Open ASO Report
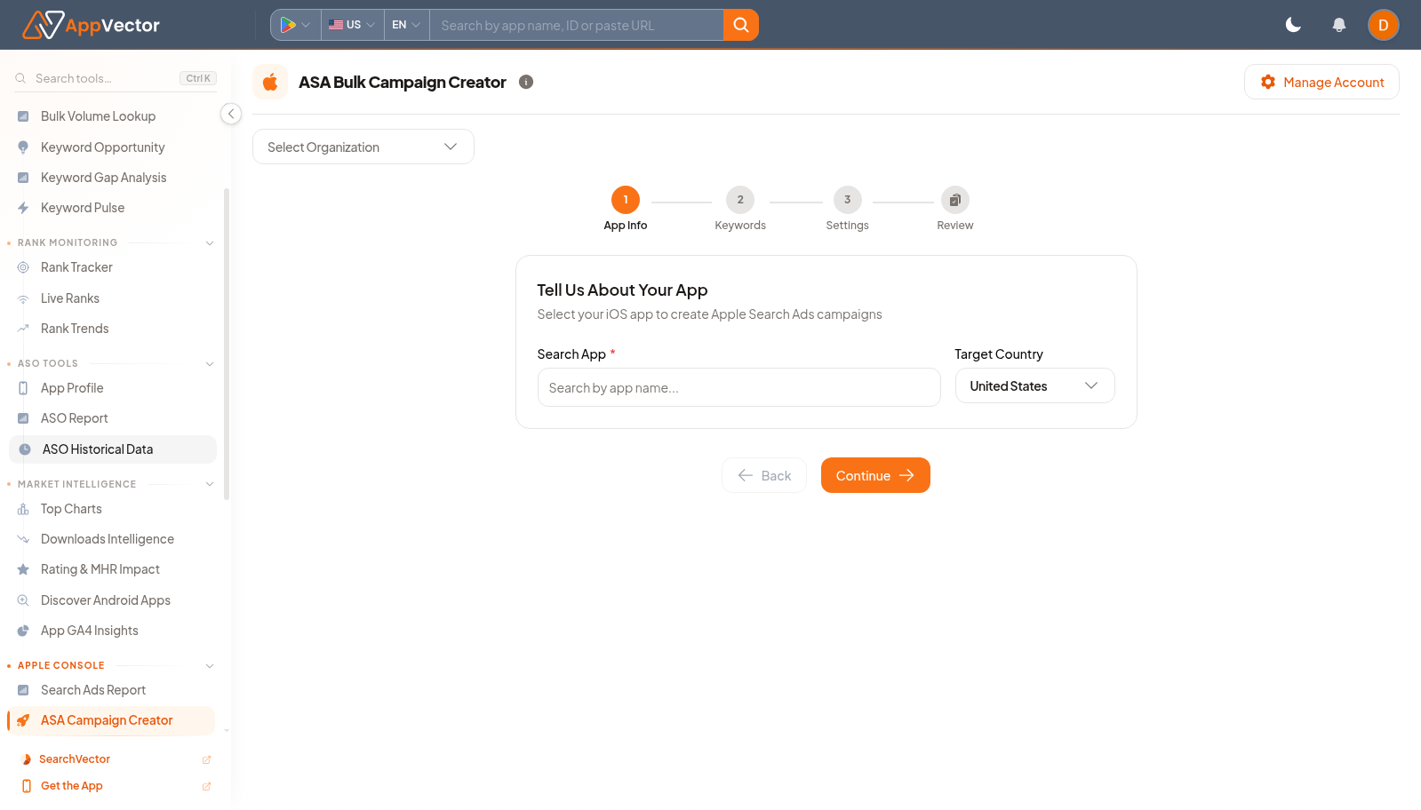Viewport: 1421px width, 810px height. pos(75,418)
